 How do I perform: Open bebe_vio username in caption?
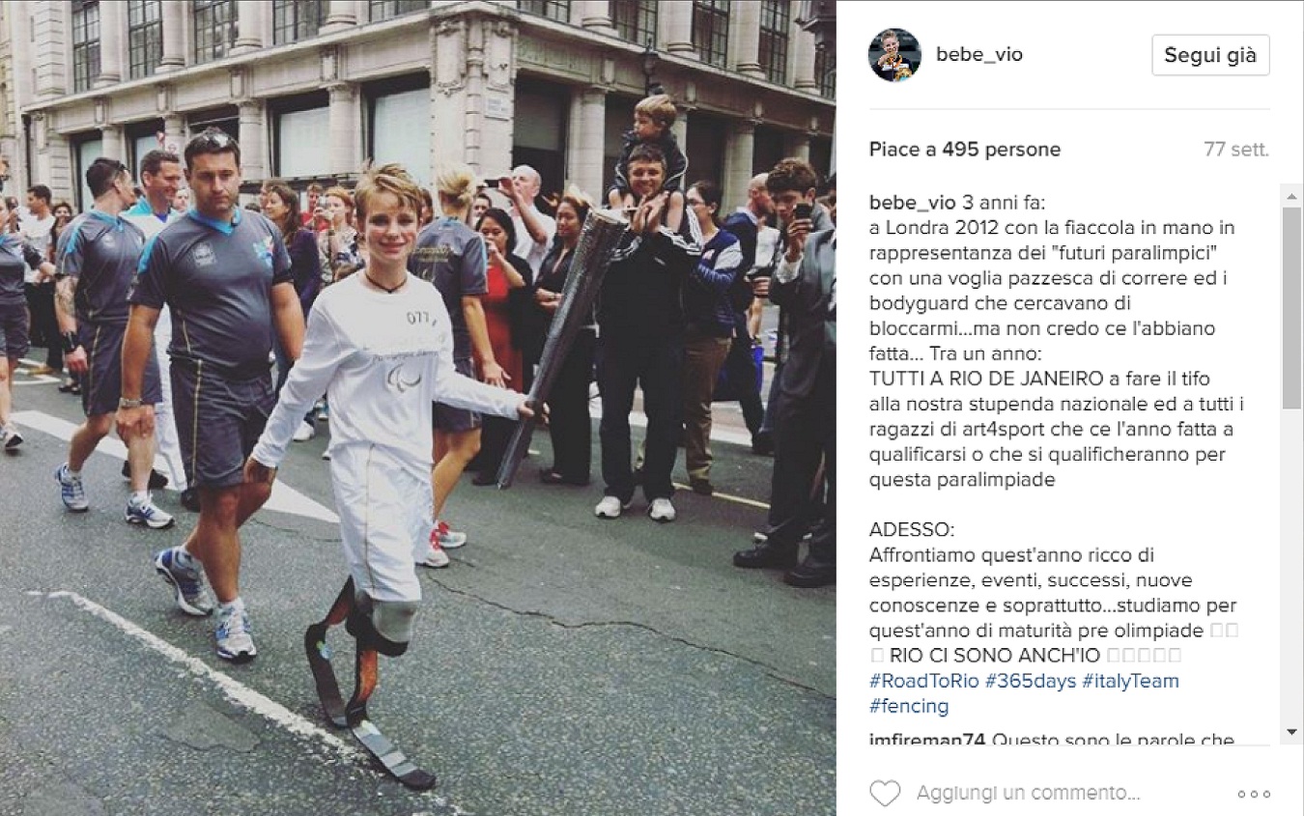913,203
